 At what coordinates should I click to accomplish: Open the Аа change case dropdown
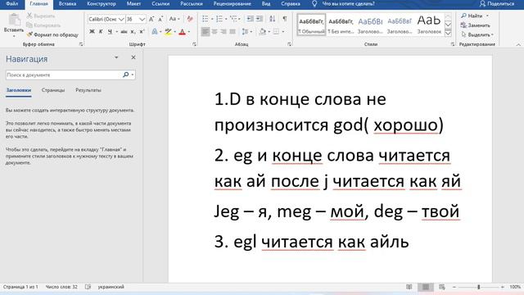pyautogui.click(x=174, y=19)
